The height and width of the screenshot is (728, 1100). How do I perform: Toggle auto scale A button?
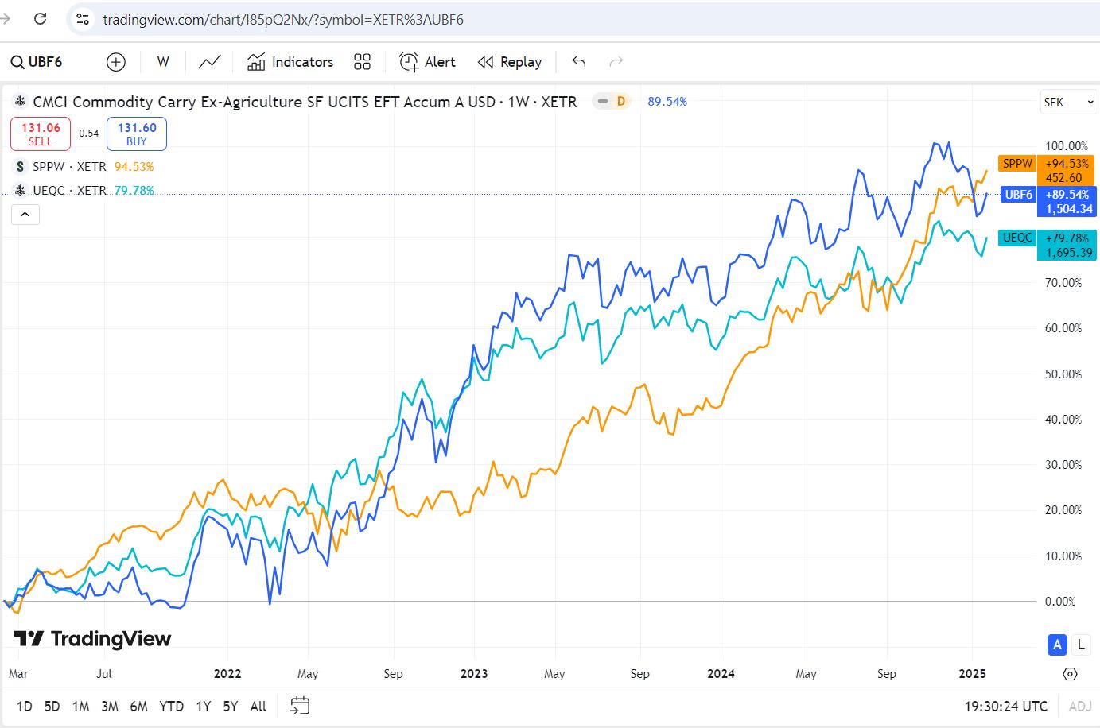[x=1057, y=645]
